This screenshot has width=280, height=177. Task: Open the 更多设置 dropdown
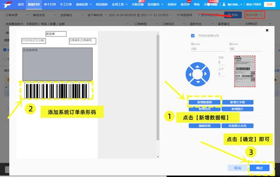point(254,15)
